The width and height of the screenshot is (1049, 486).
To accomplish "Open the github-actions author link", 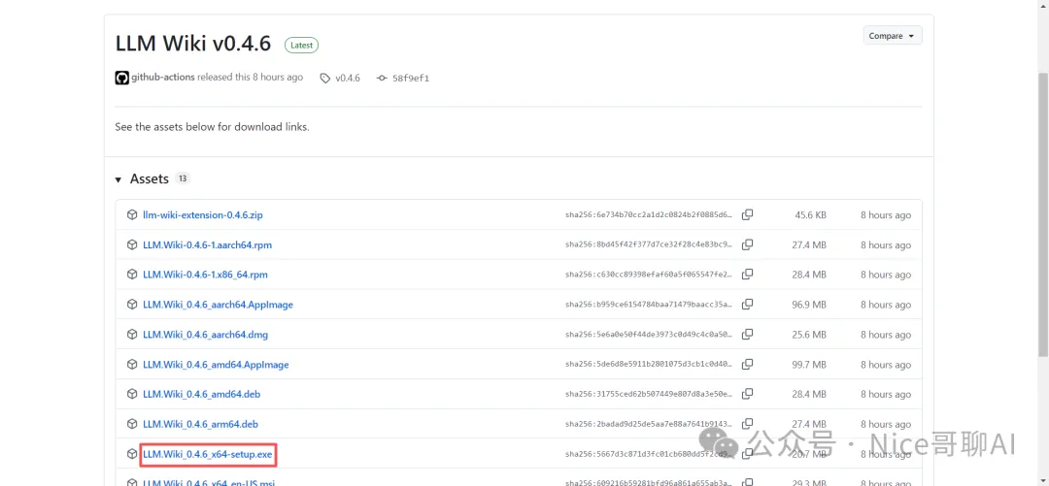I will click(162, 78).
